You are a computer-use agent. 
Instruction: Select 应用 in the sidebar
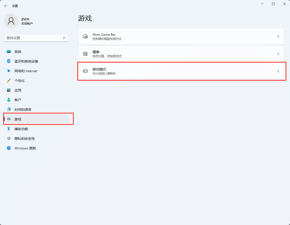click(18, 90)
